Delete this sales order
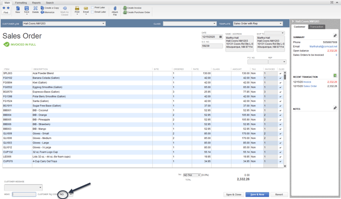 (x=36, y=10)
